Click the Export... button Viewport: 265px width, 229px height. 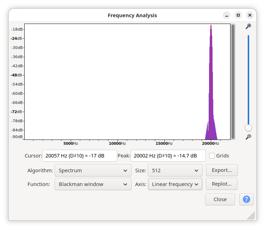[222, 171]
